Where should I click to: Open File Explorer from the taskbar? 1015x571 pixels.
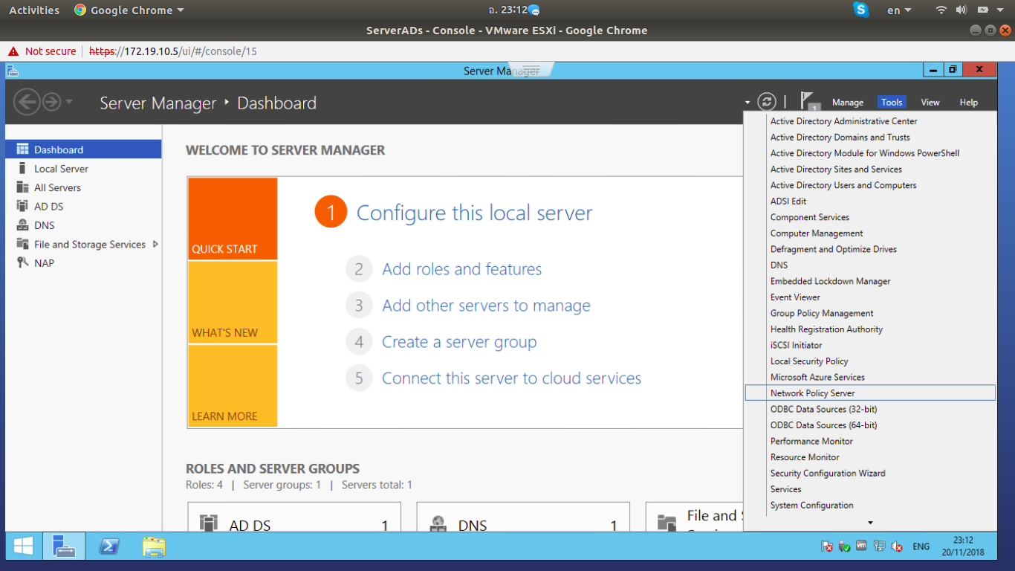154,546
